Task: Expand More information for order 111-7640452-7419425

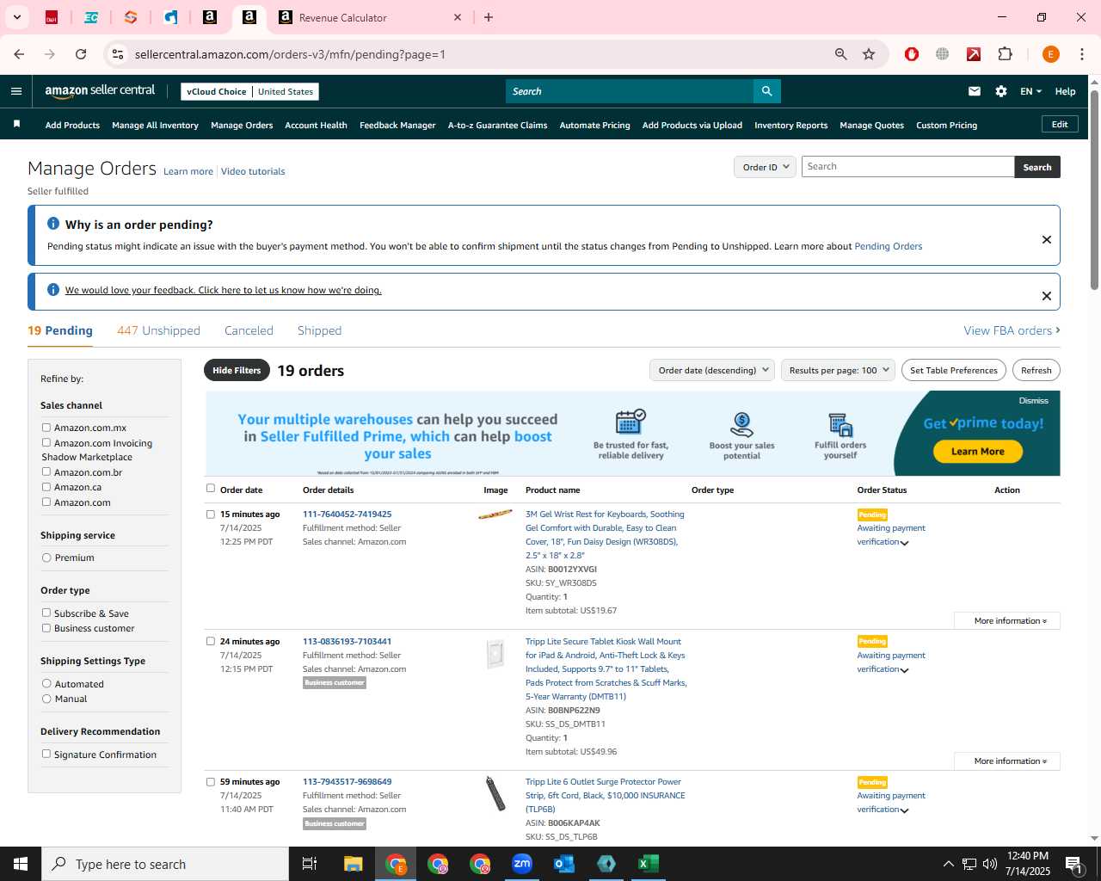Action: 1007,620
